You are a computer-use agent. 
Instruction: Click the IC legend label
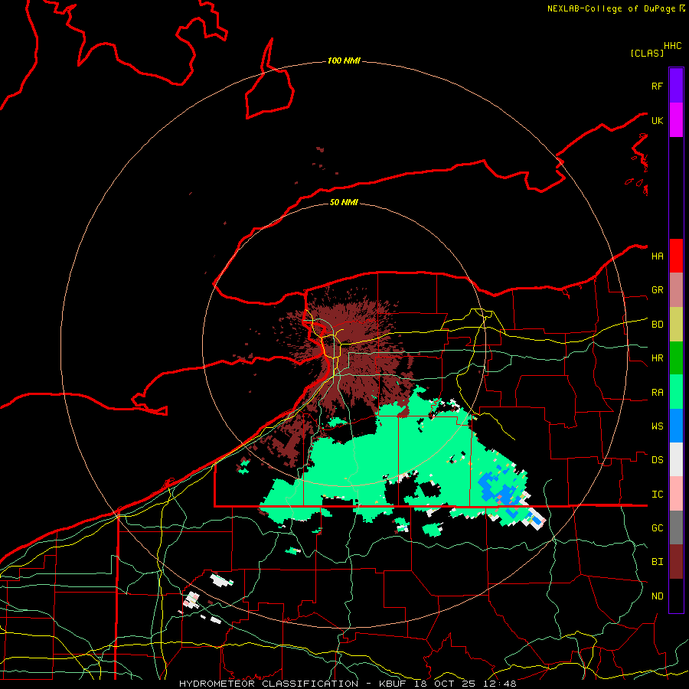point(657,495)
